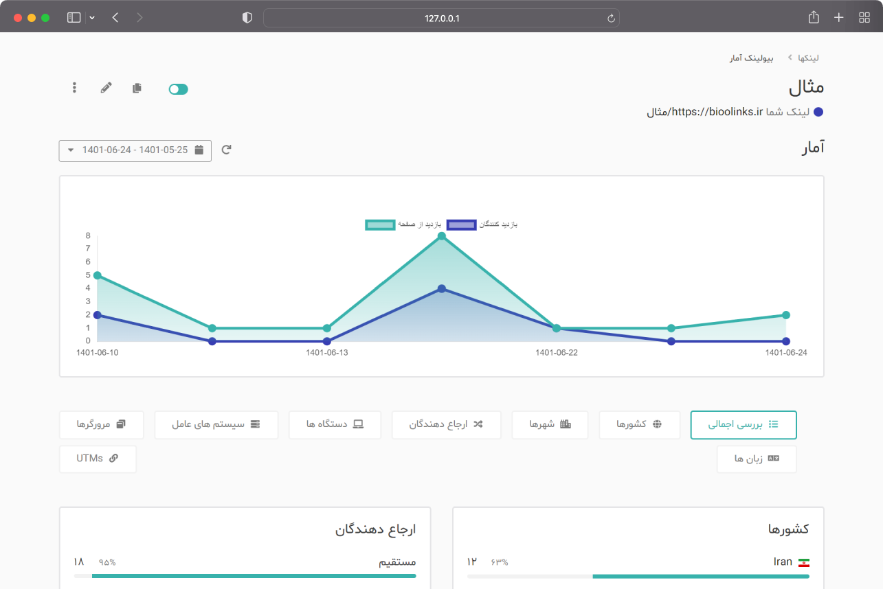Click the Safari new tab plus icon

838,18
